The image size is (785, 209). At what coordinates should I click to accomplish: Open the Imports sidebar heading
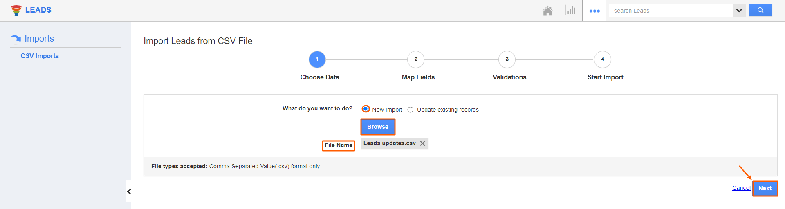click(39, 38)
